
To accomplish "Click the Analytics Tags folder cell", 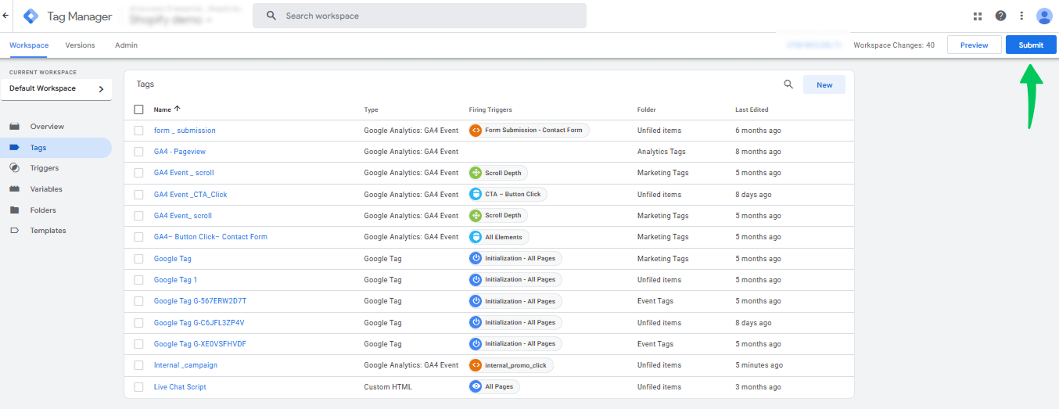I will coord(661,152).
